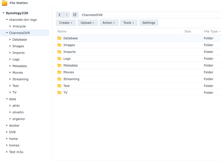Refresh the folder with the reload icon
221x161 pixels.
click(75, 15)
